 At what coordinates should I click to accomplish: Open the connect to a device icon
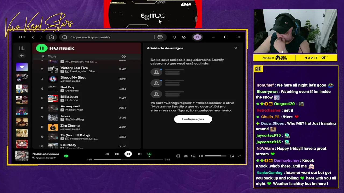pos(193,156)
